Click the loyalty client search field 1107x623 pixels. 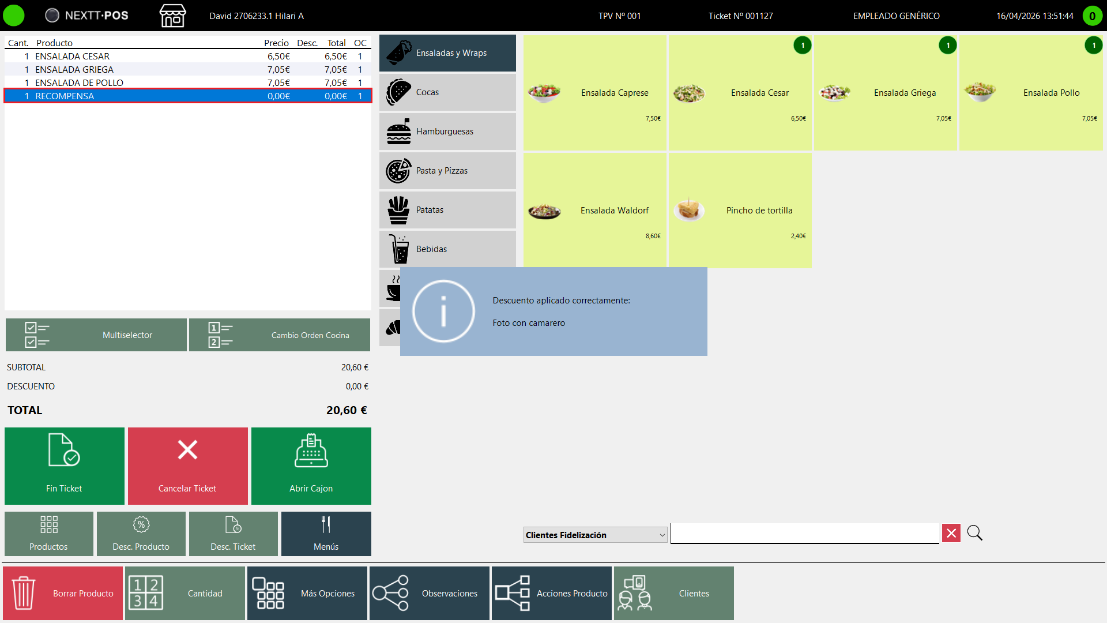pyautogui.click(x=805, y=533)
